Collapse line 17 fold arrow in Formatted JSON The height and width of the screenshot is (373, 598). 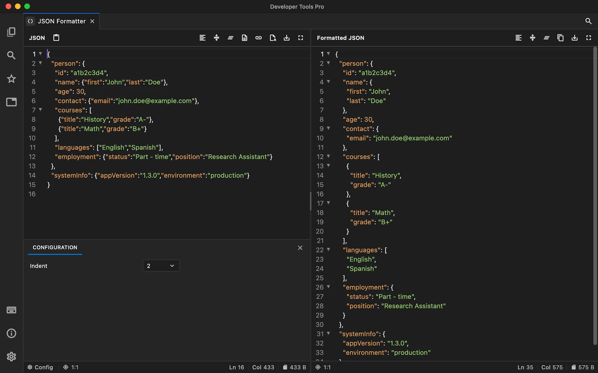click(x=329, y=203)
